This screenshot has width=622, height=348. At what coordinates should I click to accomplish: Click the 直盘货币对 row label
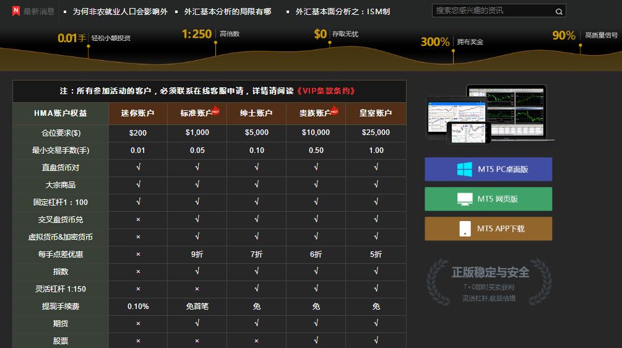coord(61,168)
